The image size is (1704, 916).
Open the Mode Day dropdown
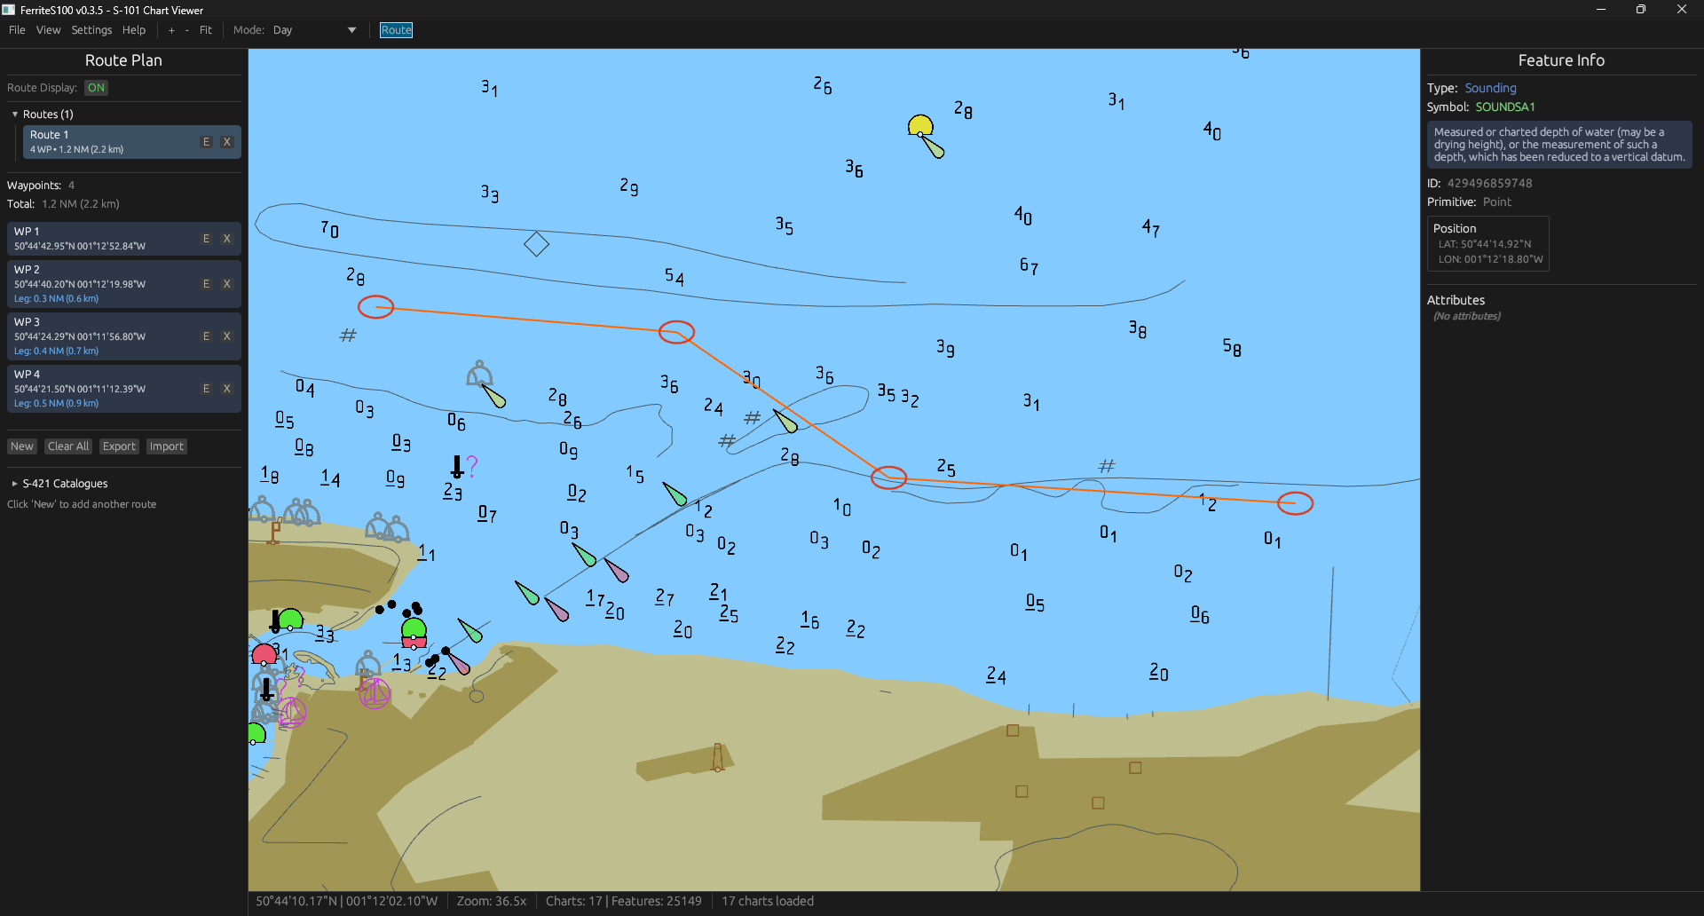[315, 30]
